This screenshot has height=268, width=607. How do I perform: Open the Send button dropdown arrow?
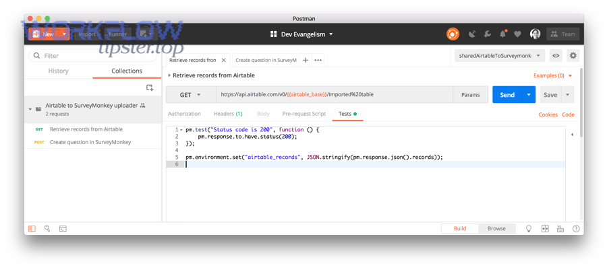coord(529,95)
